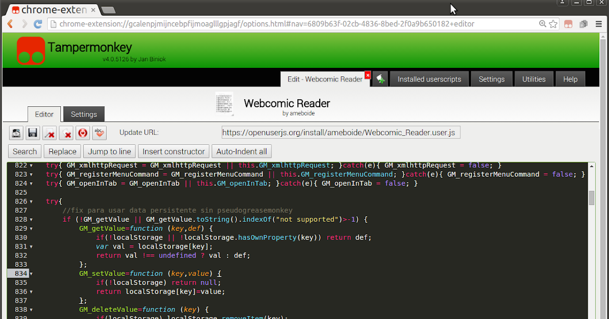The width and height of the screenshot is (609, 319).
Task: Click the grey extension icon beside Tampermonkey
Action: (583, 24)
